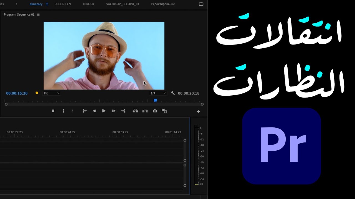Click the duration timecode 00:00:20:18

pyautogui.click(x=189, y=93)
